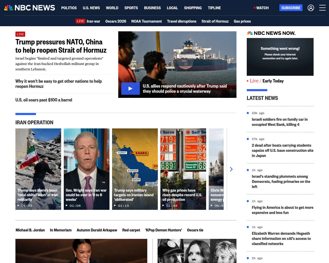Play the U.S. allies respond video
329x263 pixels.
click(131, 89)
